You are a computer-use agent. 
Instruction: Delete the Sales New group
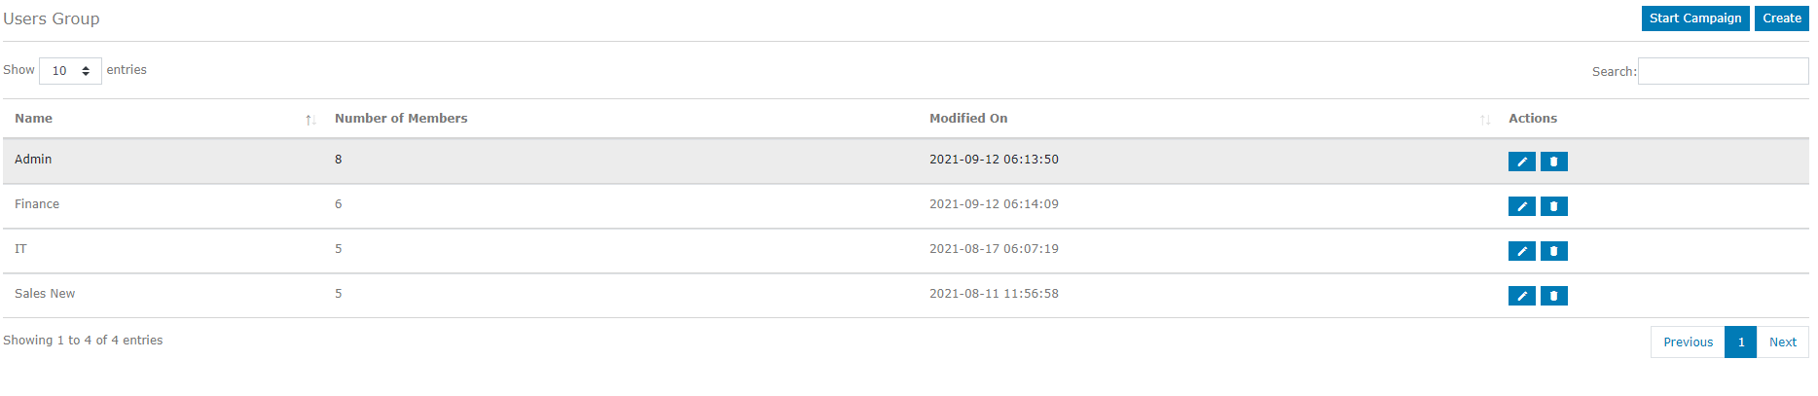coord(1553,296)
